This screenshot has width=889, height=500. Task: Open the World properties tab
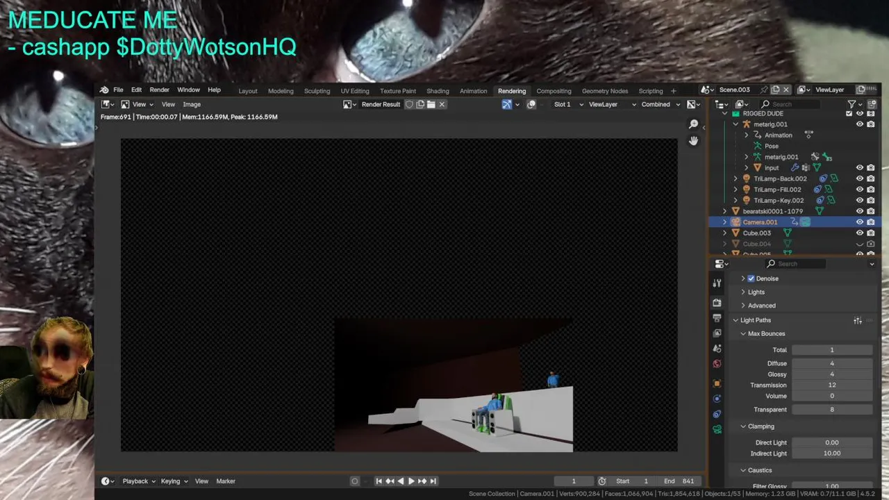point(717,364)
